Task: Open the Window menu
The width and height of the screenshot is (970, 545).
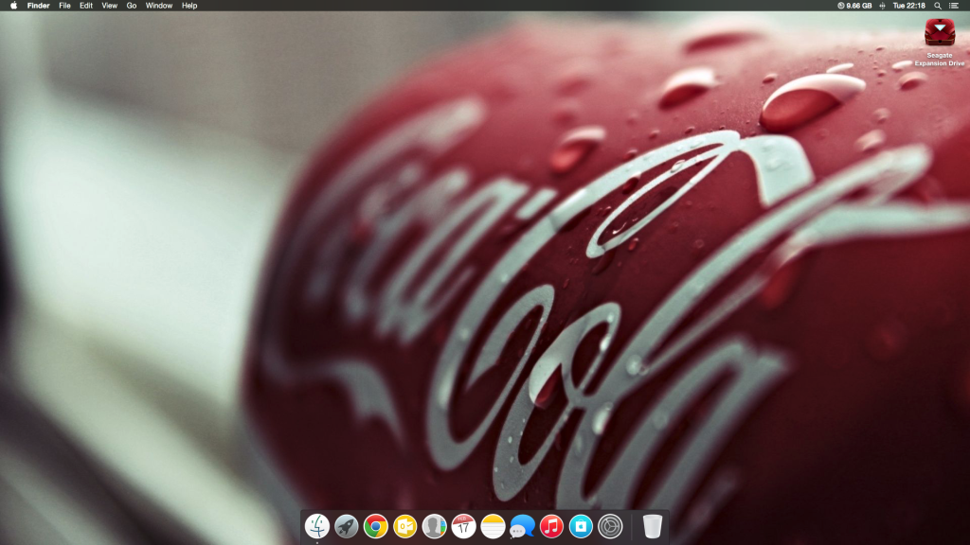Action: (159, 6)
